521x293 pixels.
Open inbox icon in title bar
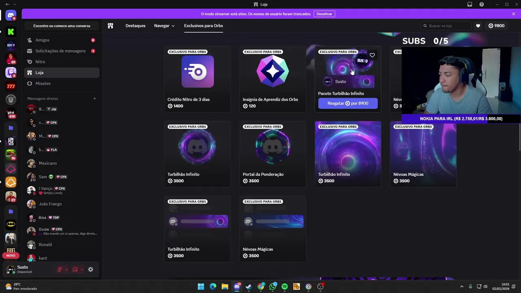[x=470, y=4]
